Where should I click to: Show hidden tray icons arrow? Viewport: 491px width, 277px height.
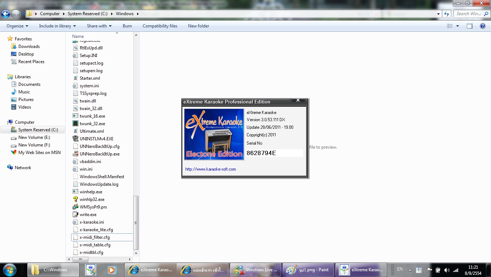tap(410, 270)
